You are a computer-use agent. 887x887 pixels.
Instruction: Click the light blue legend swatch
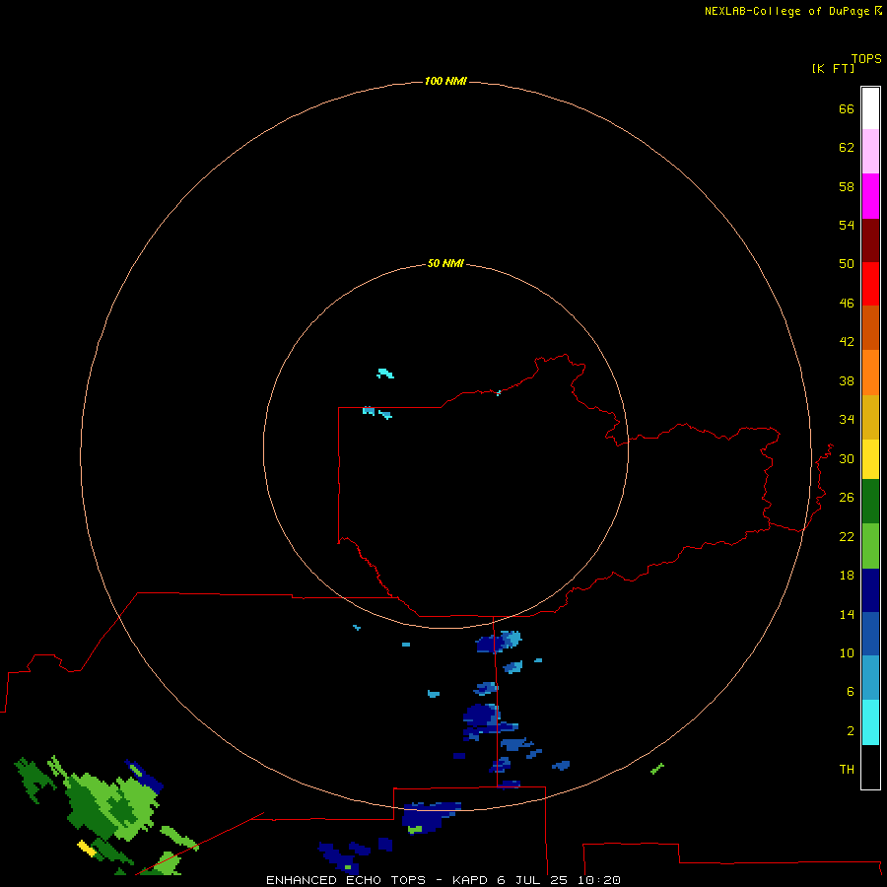(x=870, y=678)
